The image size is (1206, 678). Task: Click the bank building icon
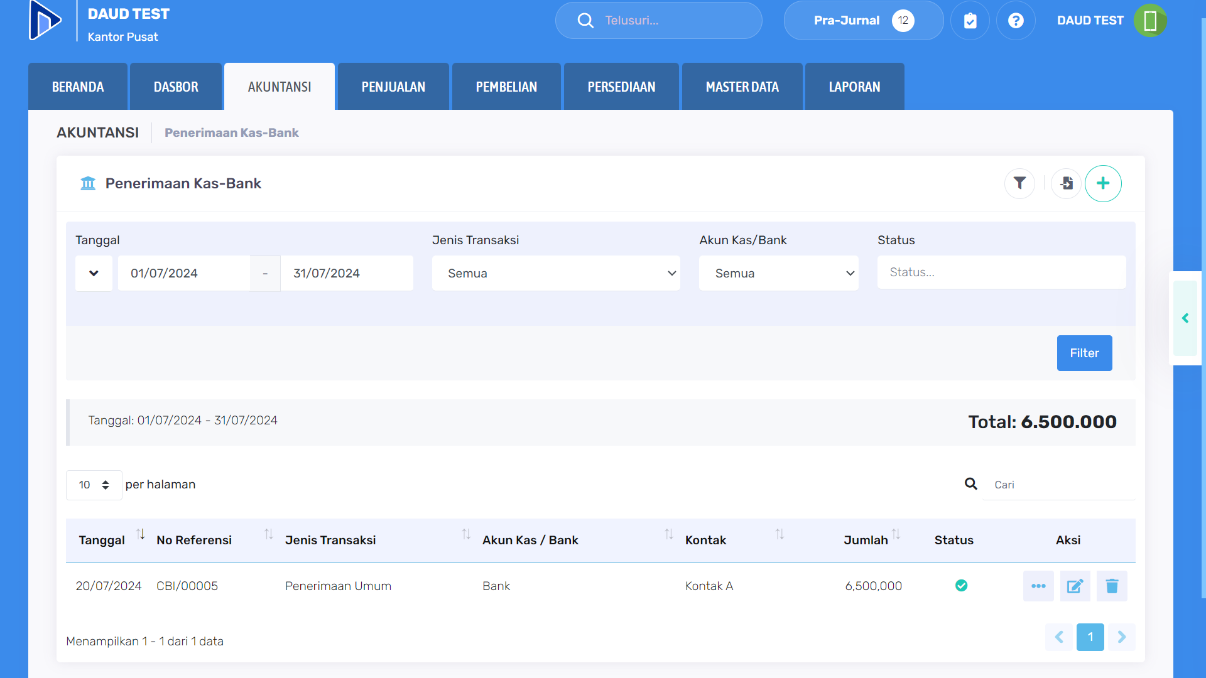88,183
